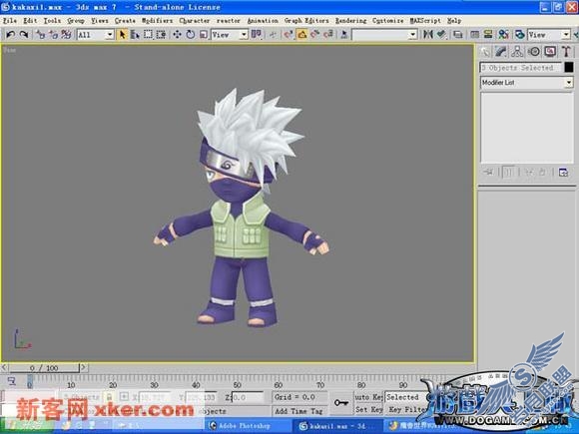
Task: Click the Align tool checkmark icon
Action: click(441, 35)
